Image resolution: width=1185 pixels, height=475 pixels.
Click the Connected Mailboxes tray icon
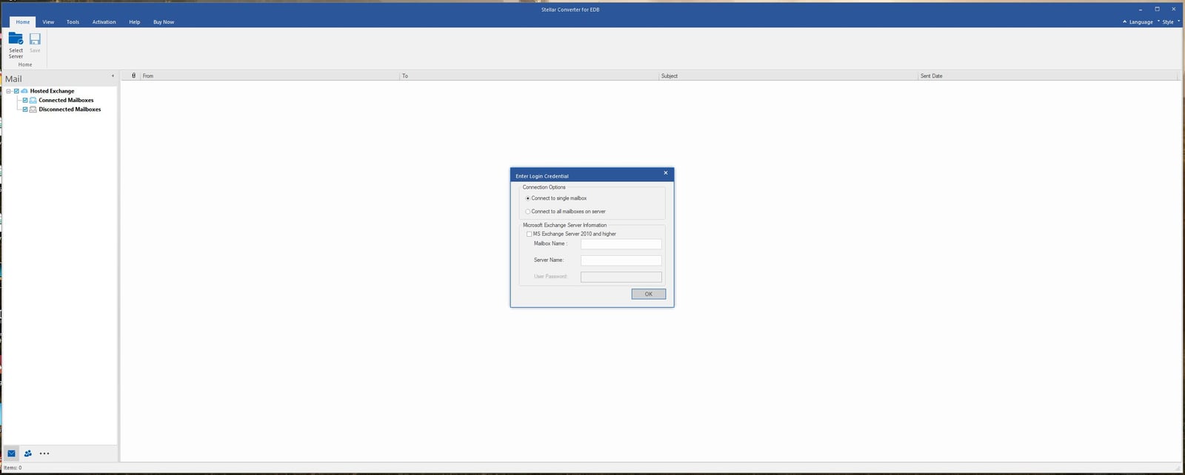coord(33,100)
